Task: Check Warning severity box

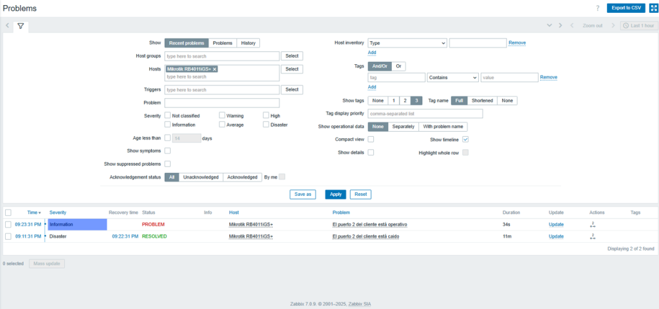Action: (222, 115)
